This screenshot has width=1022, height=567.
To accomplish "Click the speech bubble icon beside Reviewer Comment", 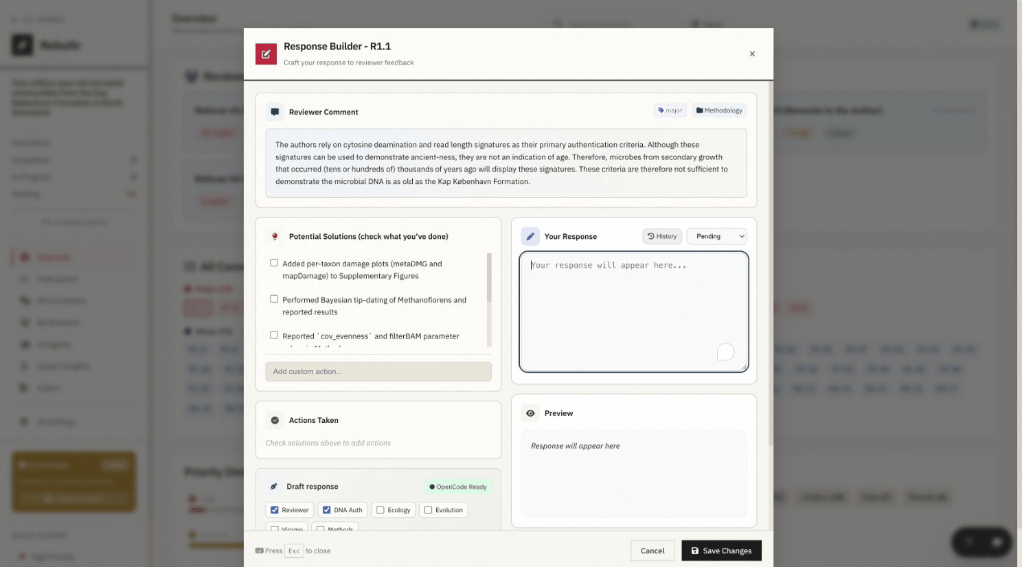I will (275, 112).
